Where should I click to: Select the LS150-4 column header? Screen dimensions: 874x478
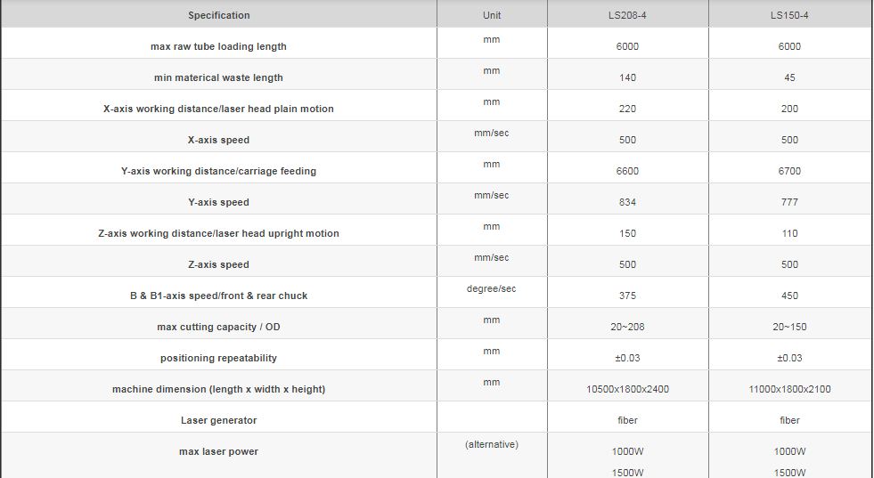(x=789, y=15)
